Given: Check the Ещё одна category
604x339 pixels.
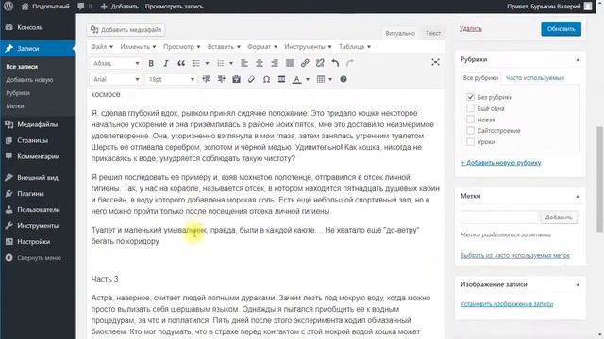Looking at the screenshot, I should [x=470, y=108].
